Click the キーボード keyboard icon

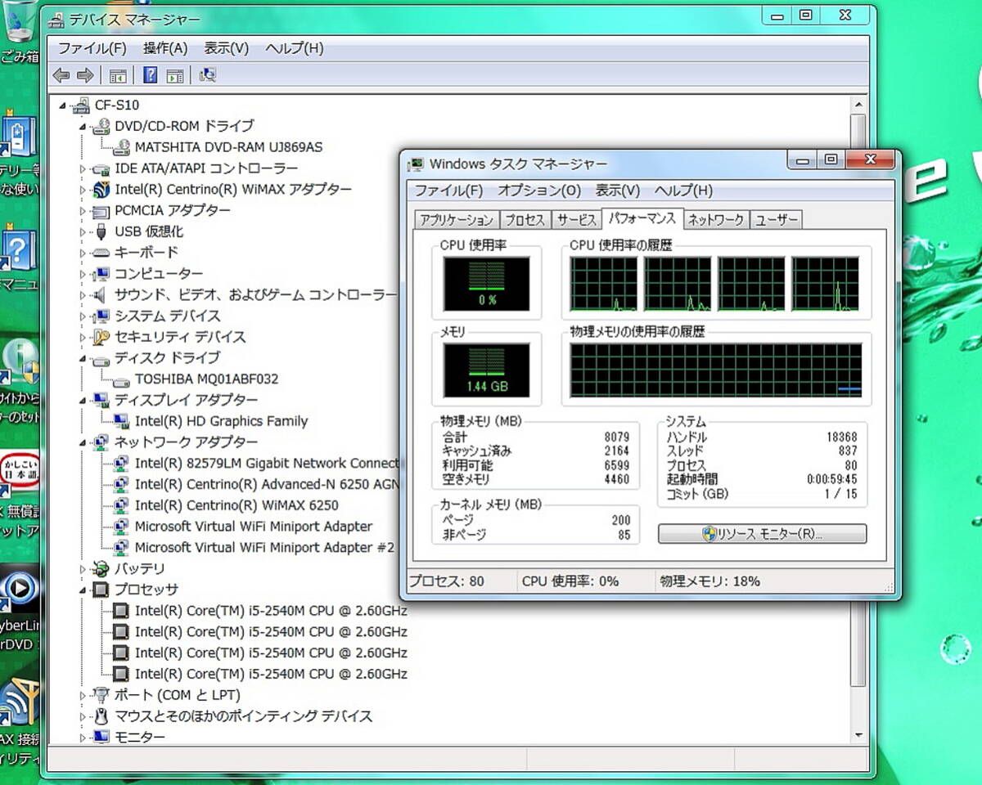(x=101, y=253)
